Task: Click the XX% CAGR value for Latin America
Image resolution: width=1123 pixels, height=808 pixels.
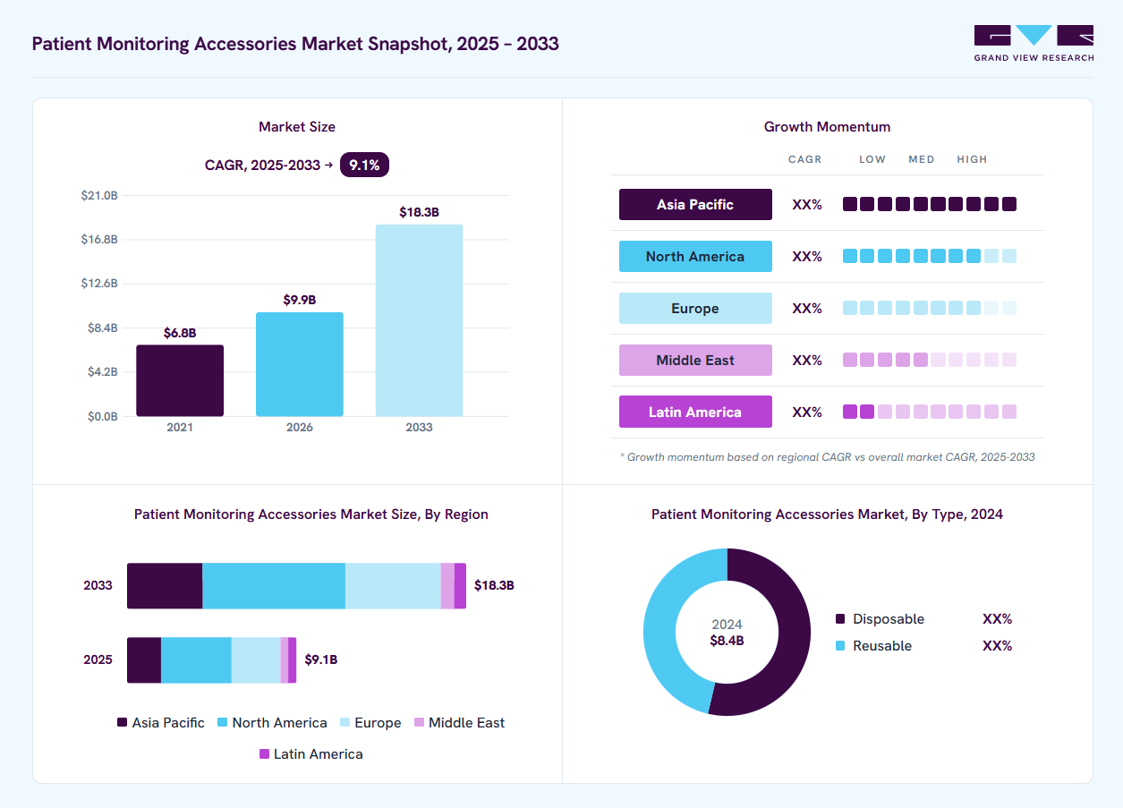Action: 807,412
